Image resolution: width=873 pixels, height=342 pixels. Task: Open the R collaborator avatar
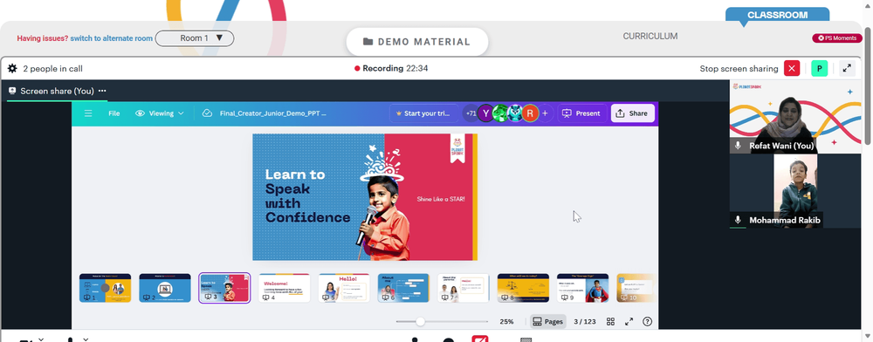coord(530,113)
